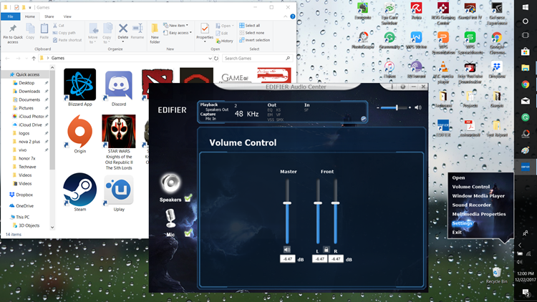Open the Google Chrome desktop shortcut

(x=497, y=43)
